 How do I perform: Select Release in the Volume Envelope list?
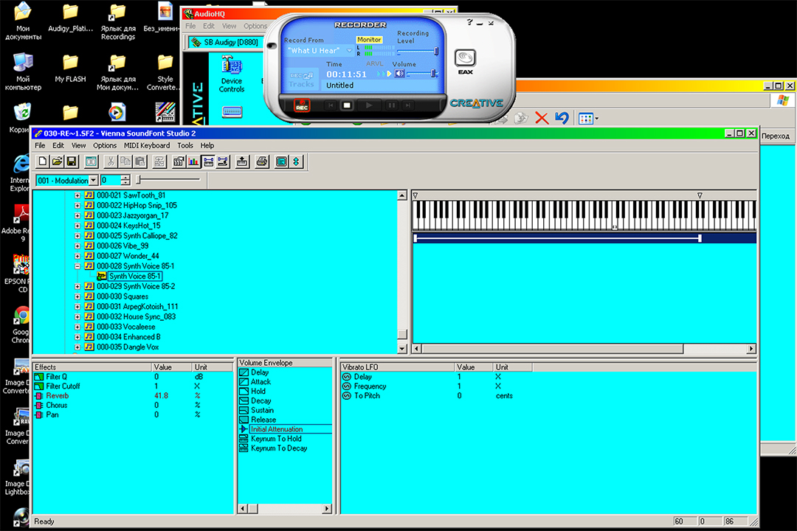tap(263, 420)
